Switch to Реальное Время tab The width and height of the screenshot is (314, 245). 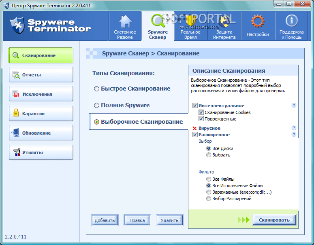point(190,26)
